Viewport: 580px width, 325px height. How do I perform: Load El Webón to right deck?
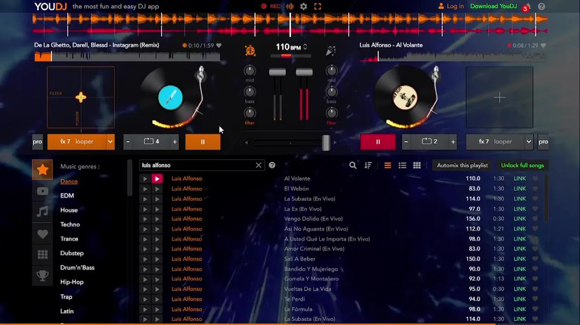coord(157,189)
